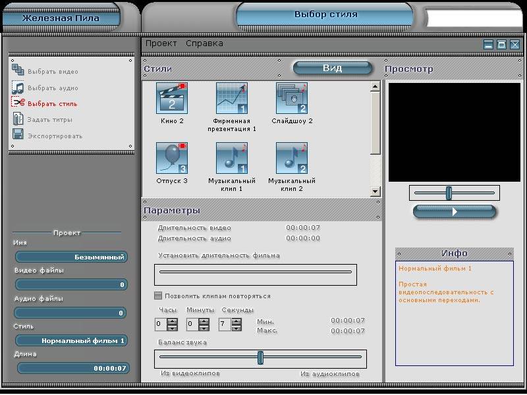Decrease the Минуты value with down arrow
The height and width of the screenshot is (395, 527).
click(x=204, y=327)
